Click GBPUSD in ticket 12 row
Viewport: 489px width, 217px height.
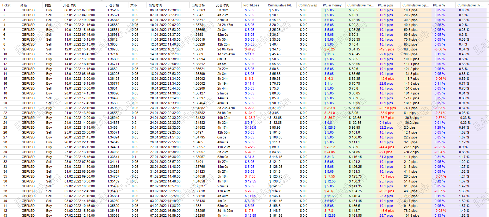28,64
